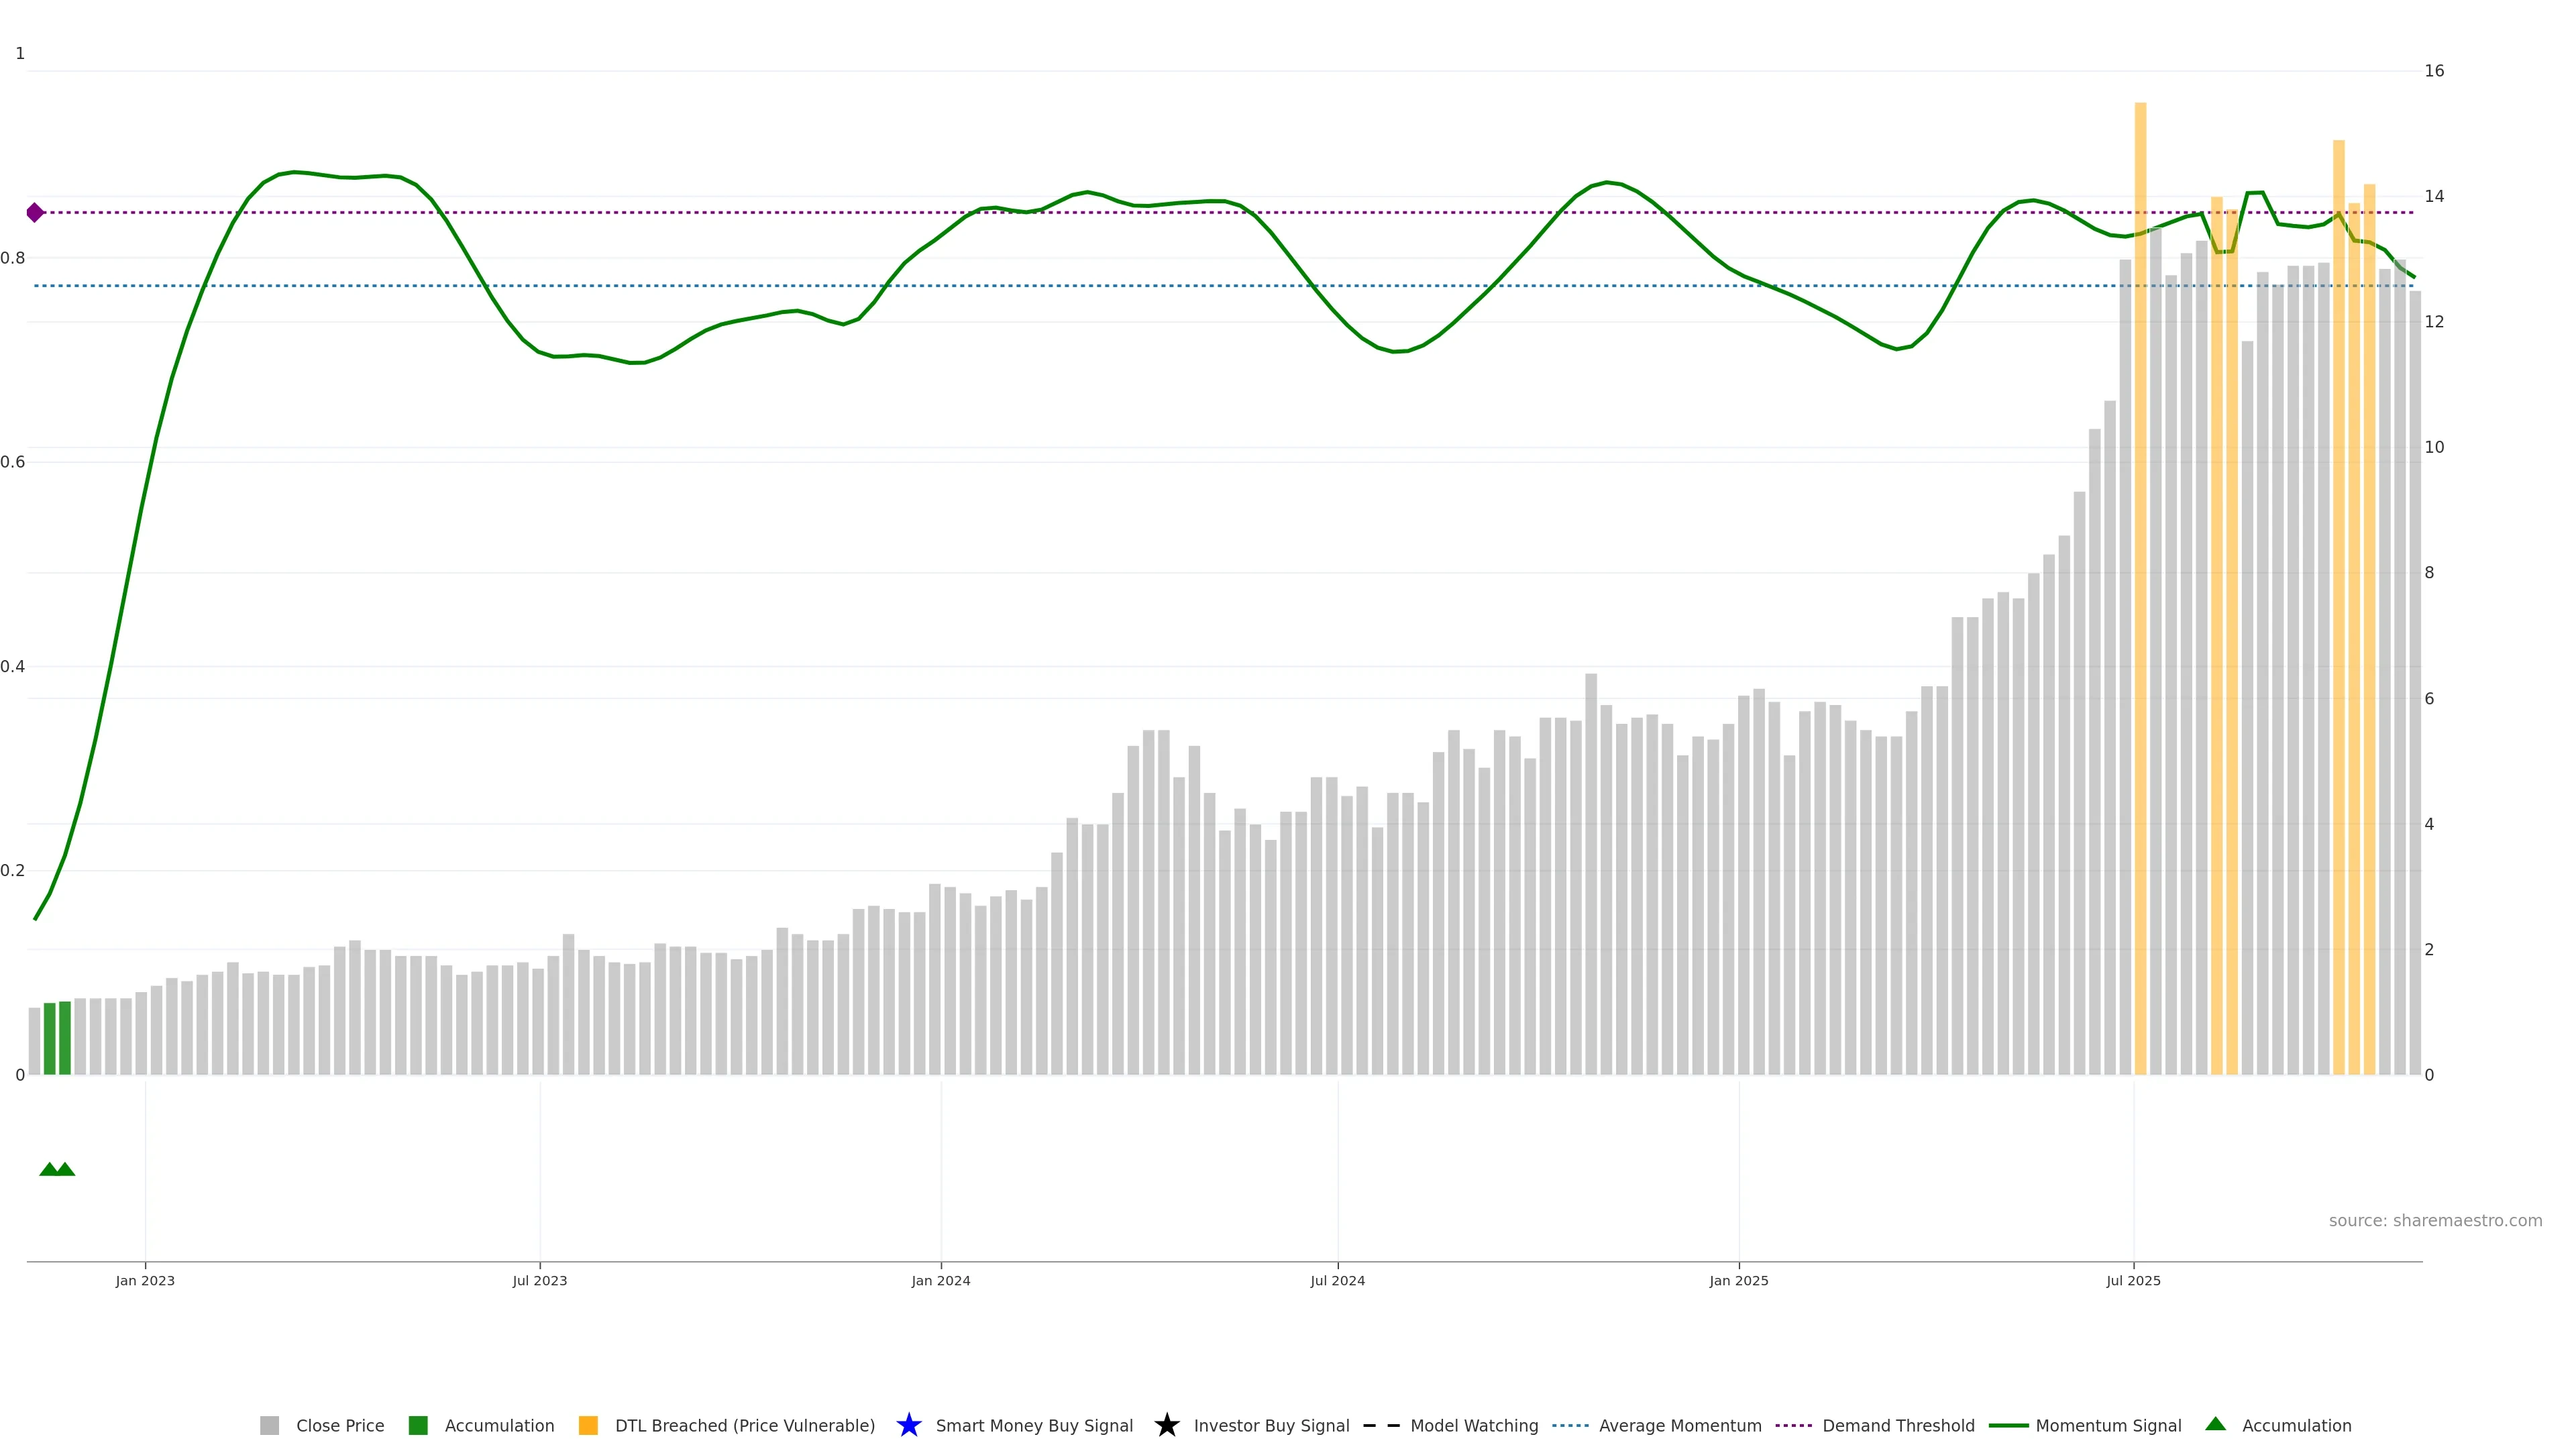Toggle the Close Price legend label
Image resolution: width=2576 pixels, height=1449 pixels.
[x=340, y=1425]
